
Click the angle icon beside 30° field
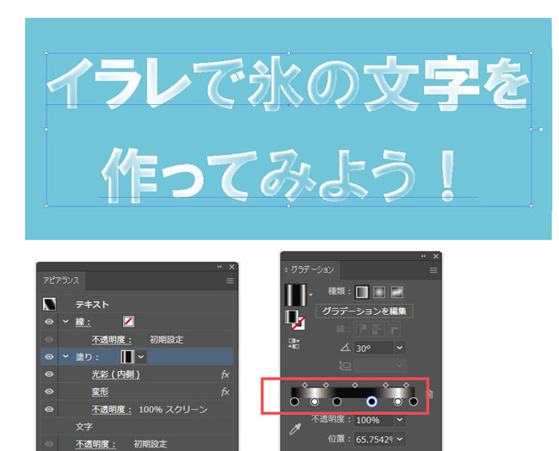[345, 347]
